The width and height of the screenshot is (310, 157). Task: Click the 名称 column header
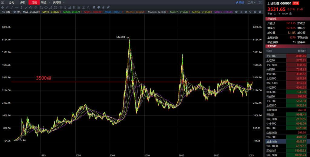[269, 51]
